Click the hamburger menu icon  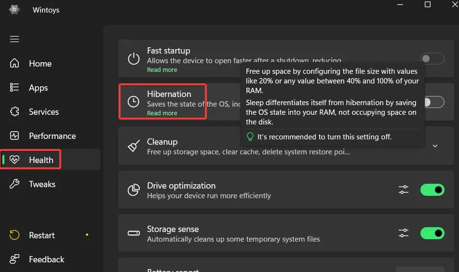[x=14, y=39]
